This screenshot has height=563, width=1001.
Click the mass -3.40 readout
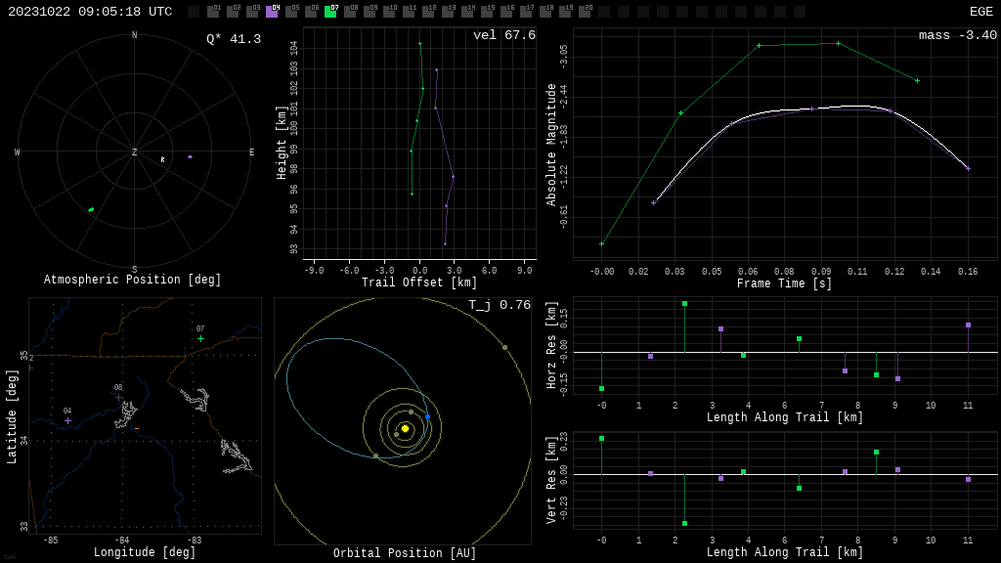click(x=958, y=35)
